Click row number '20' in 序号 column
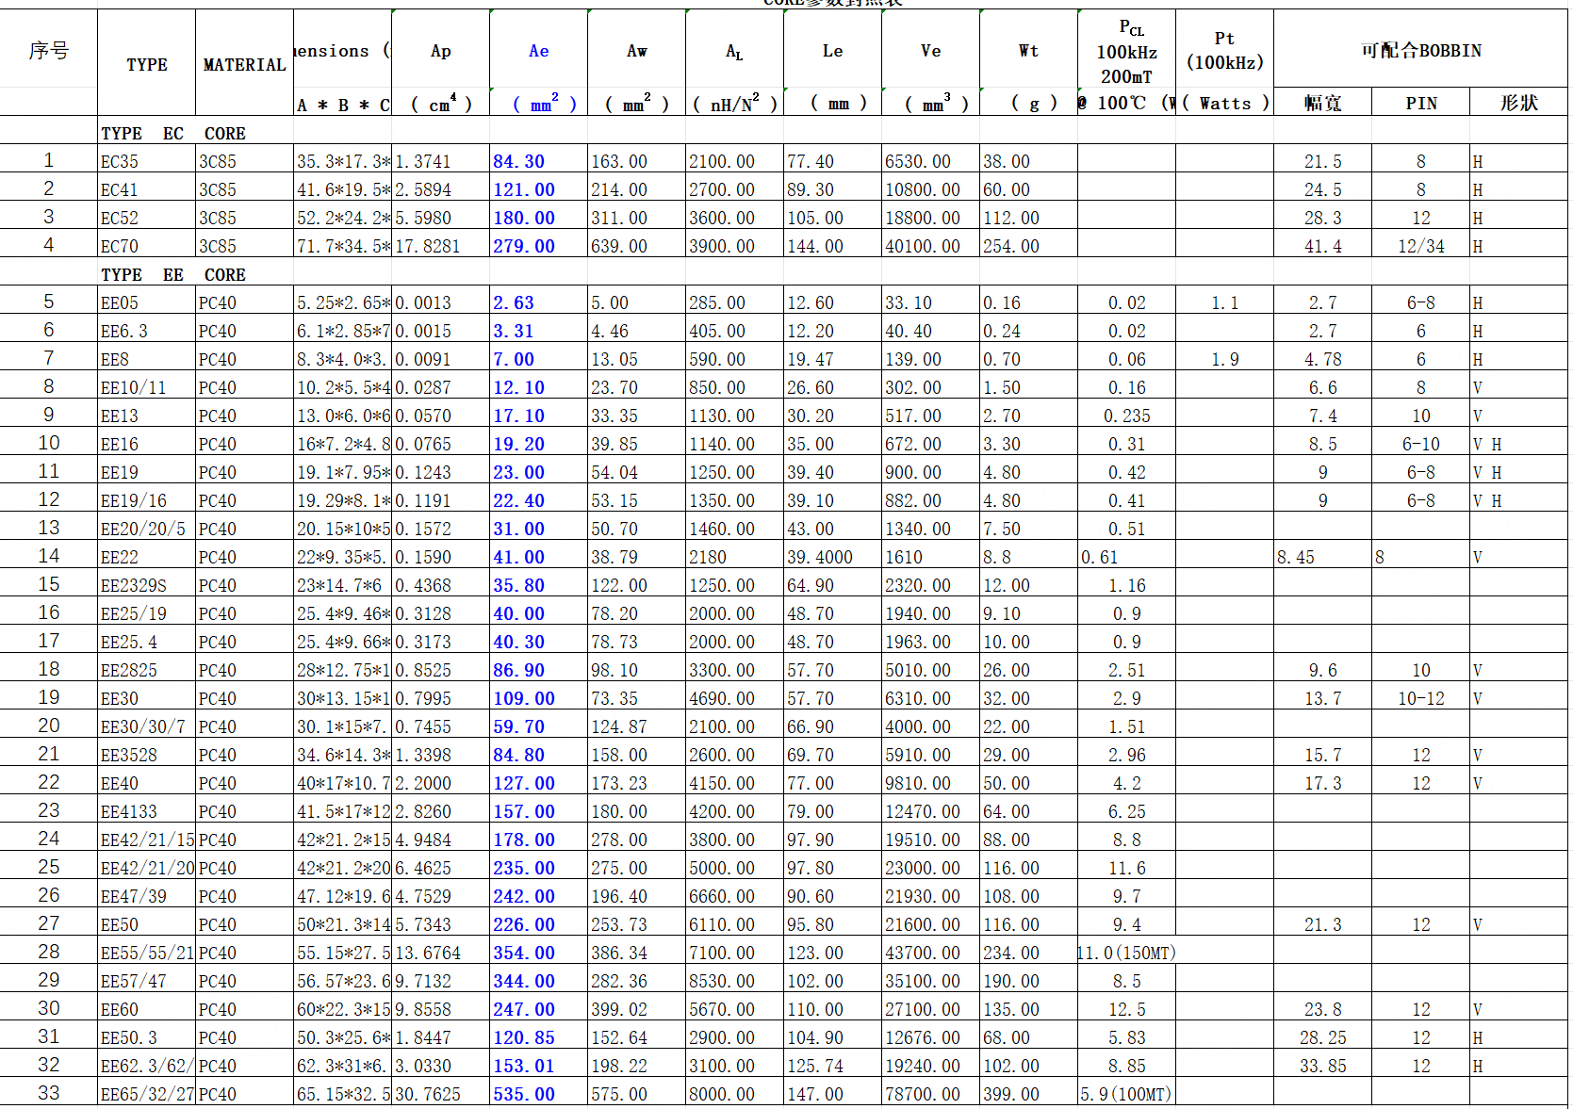Viewport: 1573px width, 1109px height. click(x=48, y=726)
